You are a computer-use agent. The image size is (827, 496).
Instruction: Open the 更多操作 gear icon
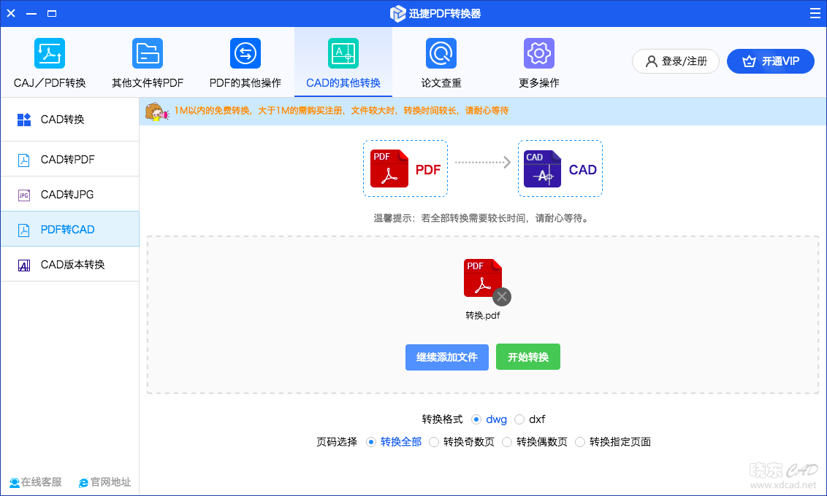click(x=539, y=53)
